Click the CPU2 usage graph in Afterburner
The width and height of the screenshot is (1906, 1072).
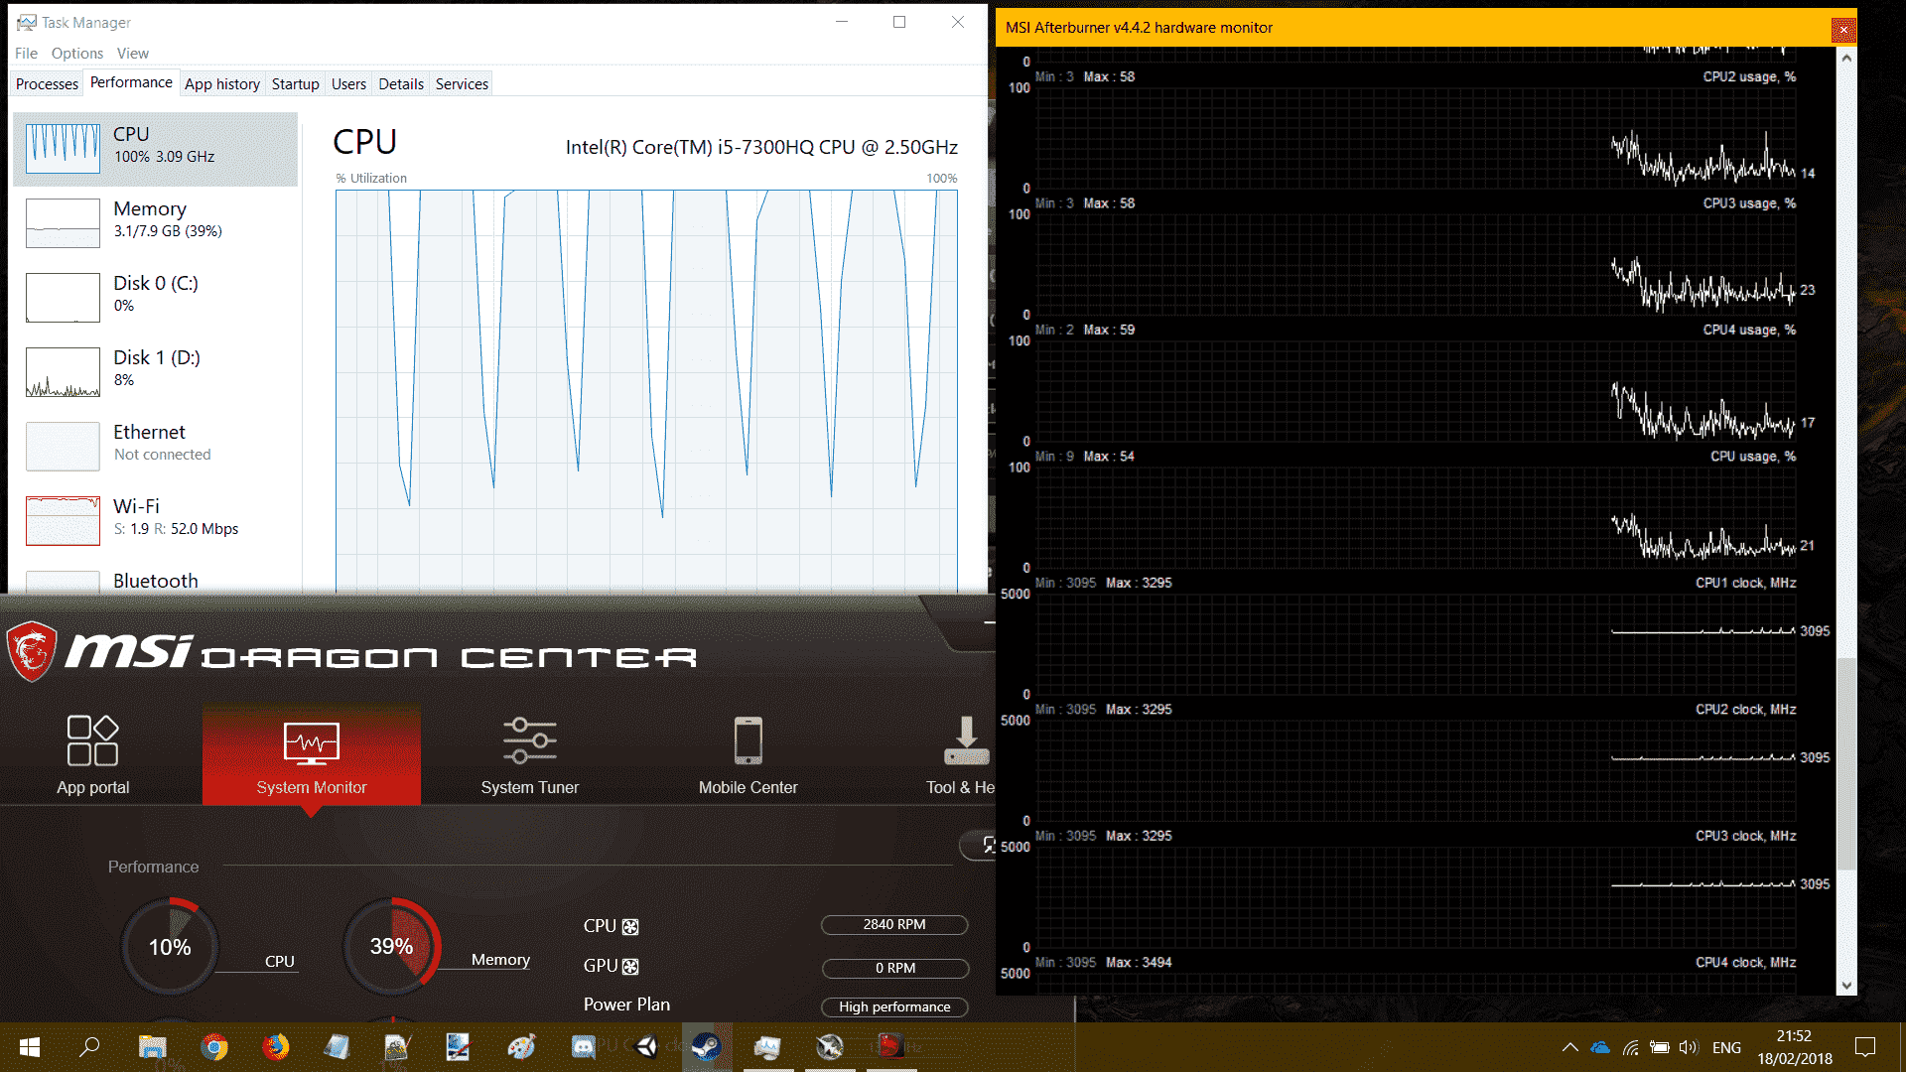[x=1417, y=138]
